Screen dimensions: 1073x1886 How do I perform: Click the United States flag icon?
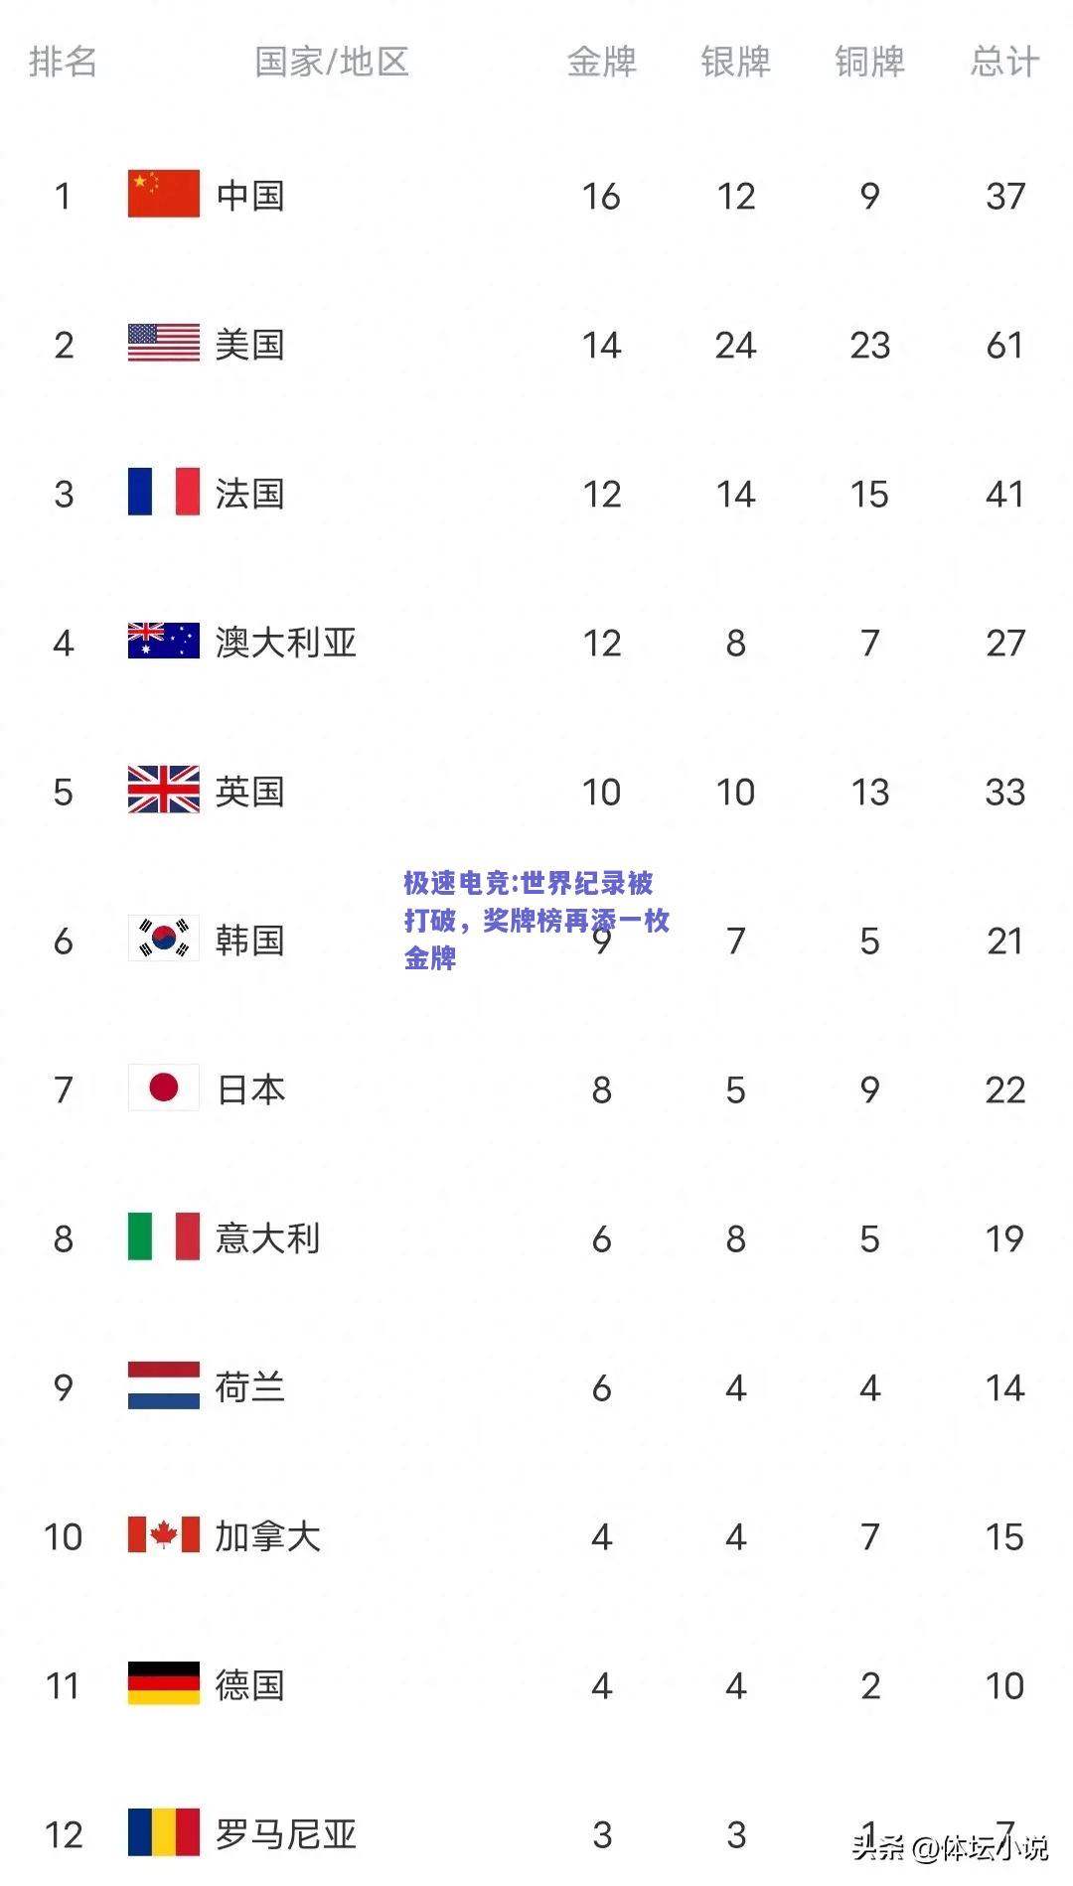[x=164, y=344]
